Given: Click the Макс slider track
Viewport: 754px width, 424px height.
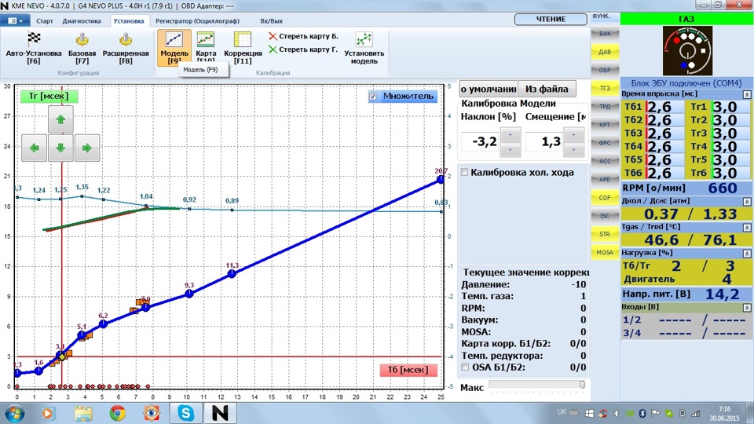Looking at the screenshot, I should pos(536,385).
